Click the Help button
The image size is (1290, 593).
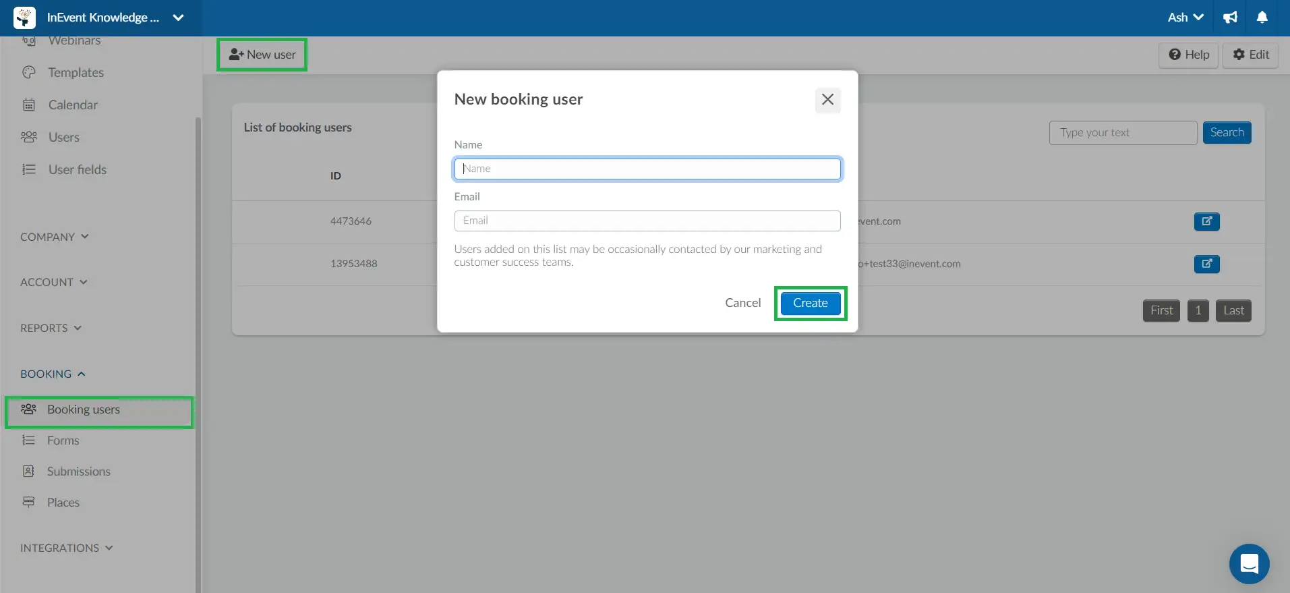[x=1189, y=55]
